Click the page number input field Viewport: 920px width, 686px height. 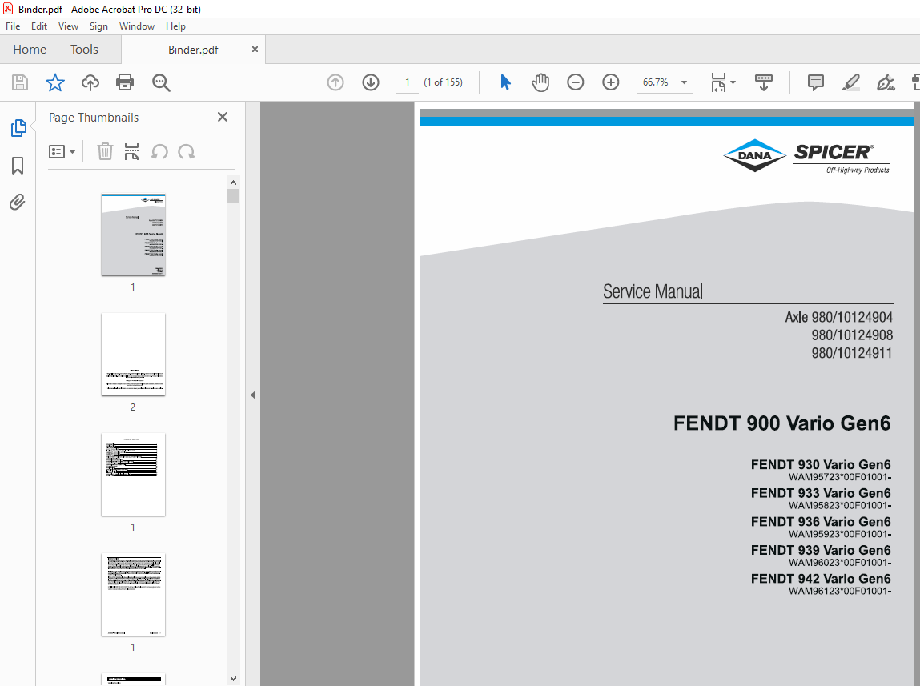(408, 82)
